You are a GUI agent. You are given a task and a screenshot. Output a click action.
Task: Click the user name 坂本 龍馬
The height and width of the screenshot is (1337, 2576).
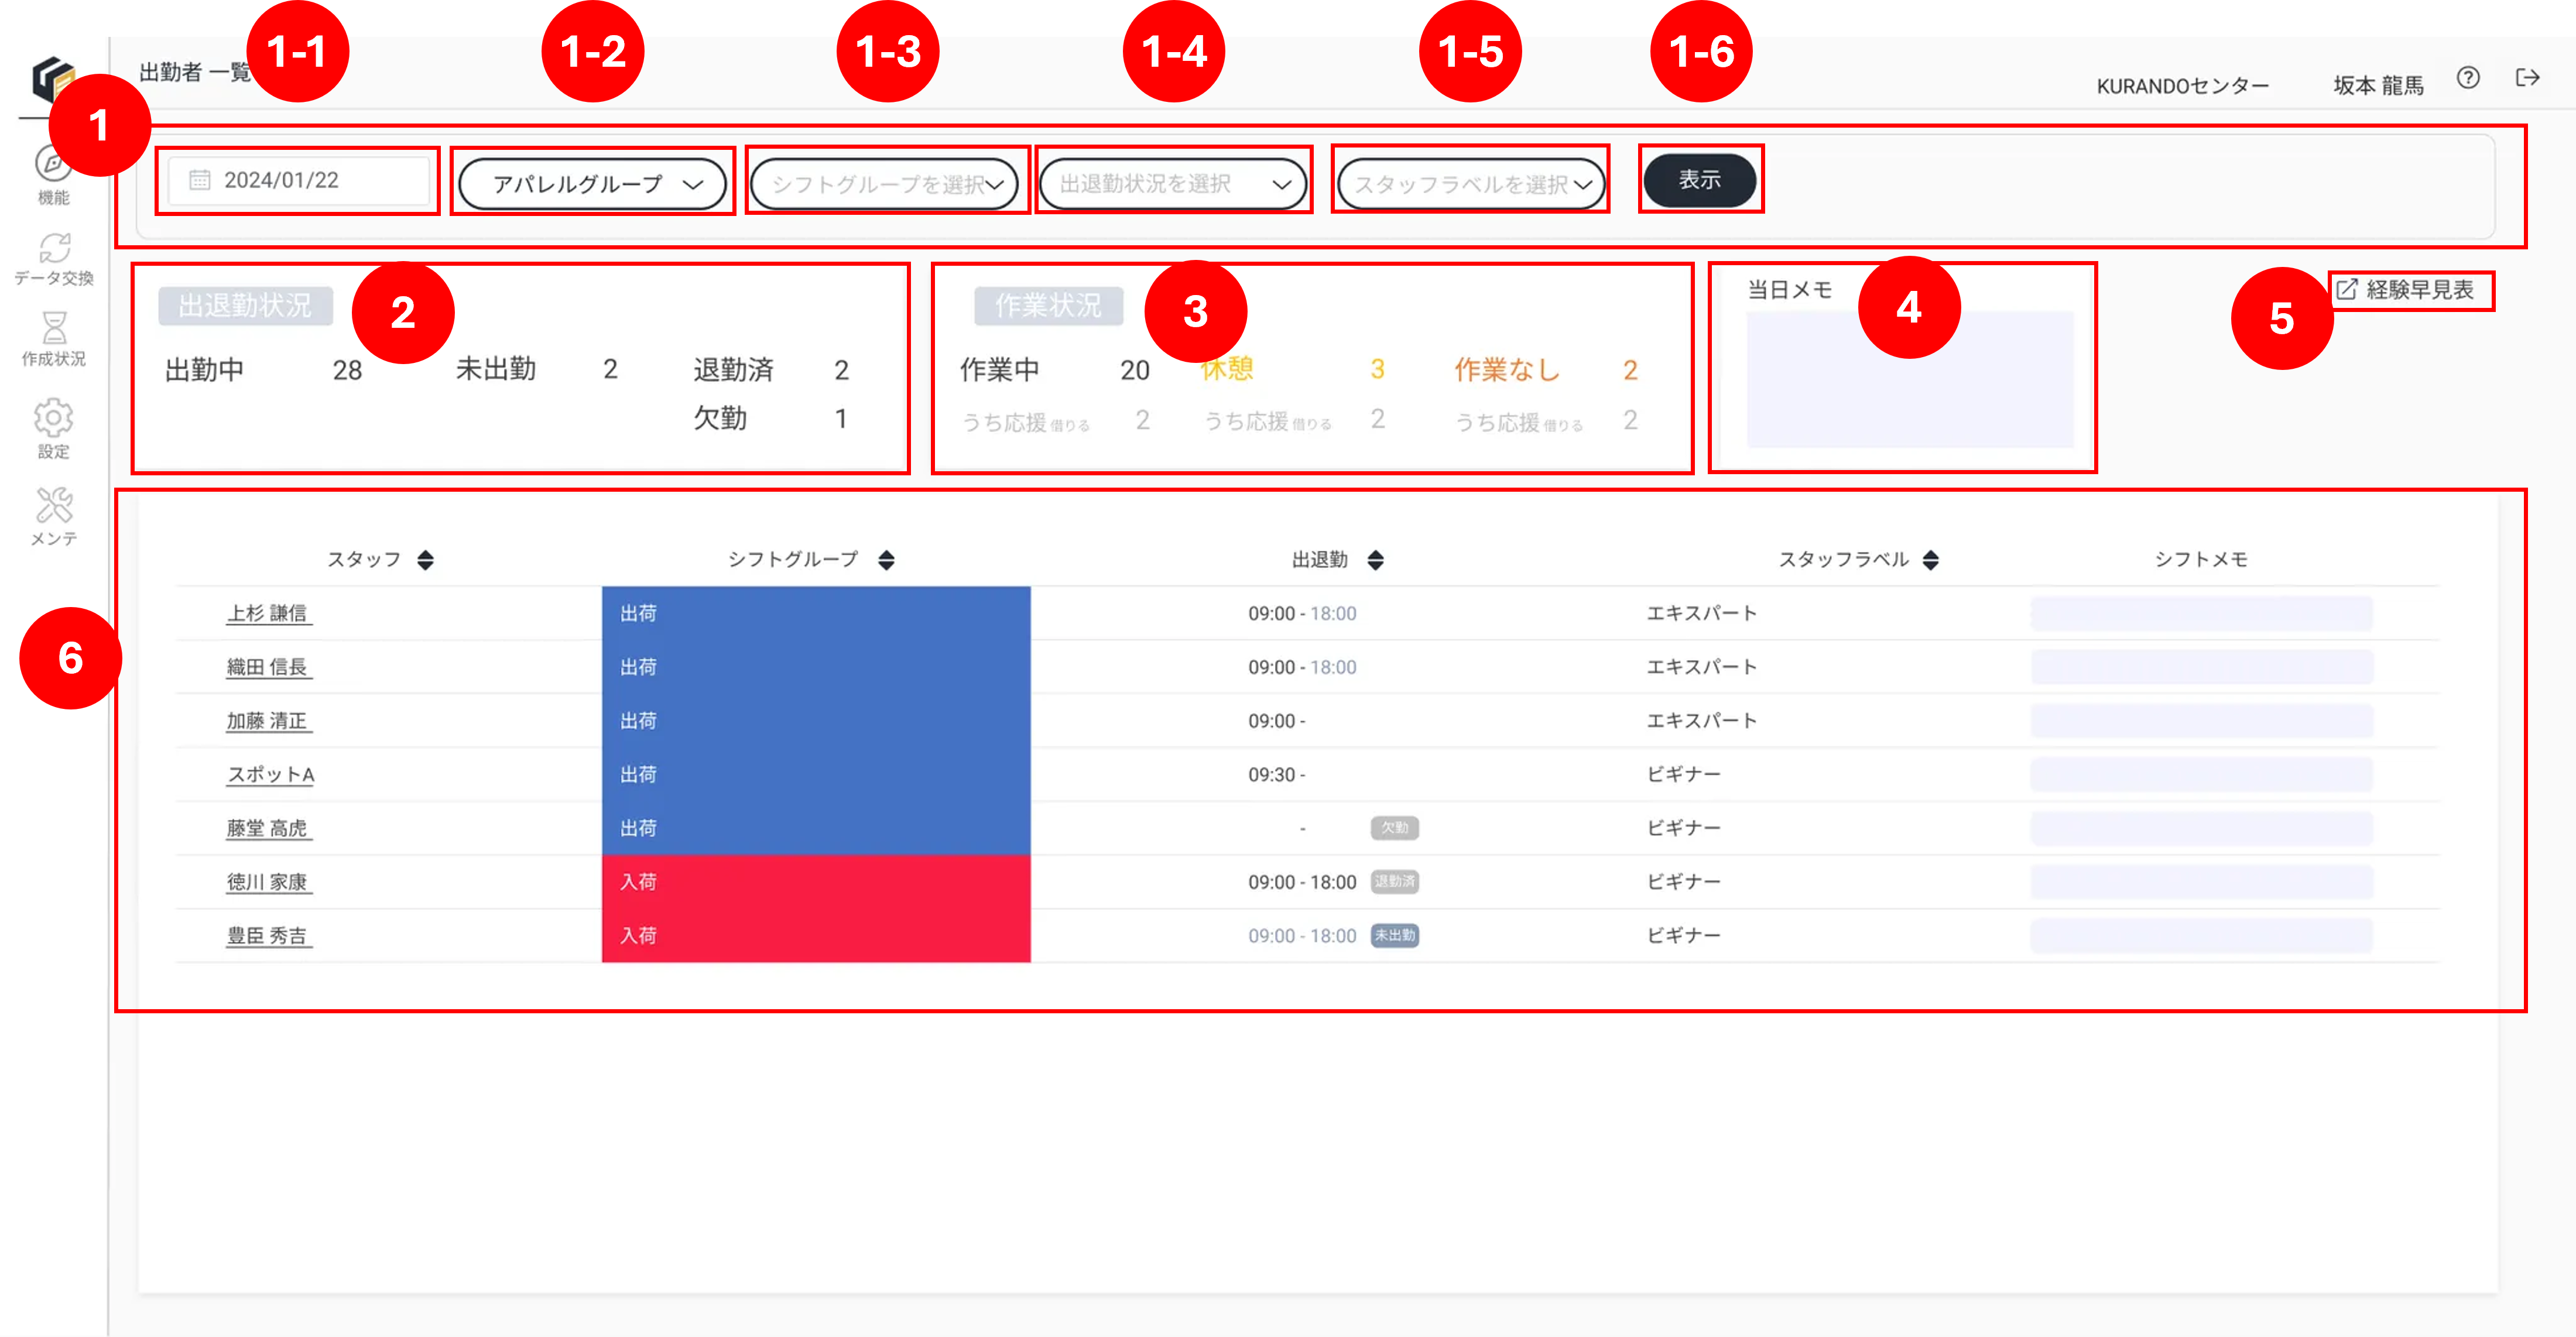tap(2378, 86)
